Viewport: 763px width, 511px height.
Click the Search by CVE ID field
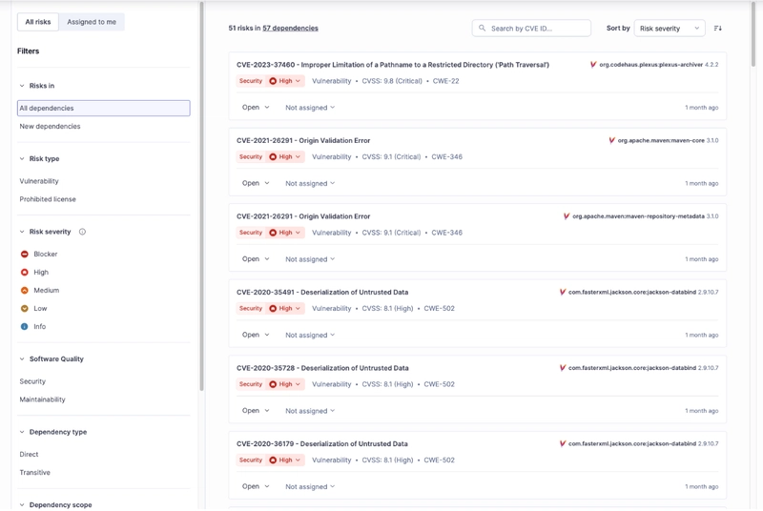tap(537, 29)
